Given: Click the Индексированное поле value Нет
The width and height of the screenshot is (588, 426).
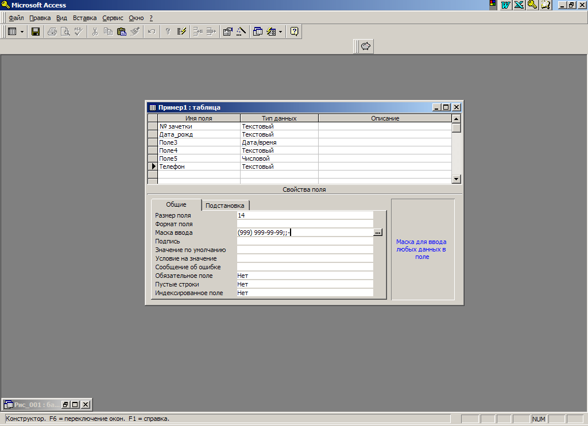Looking at the screenshot, I should click(x=305, y=293).
